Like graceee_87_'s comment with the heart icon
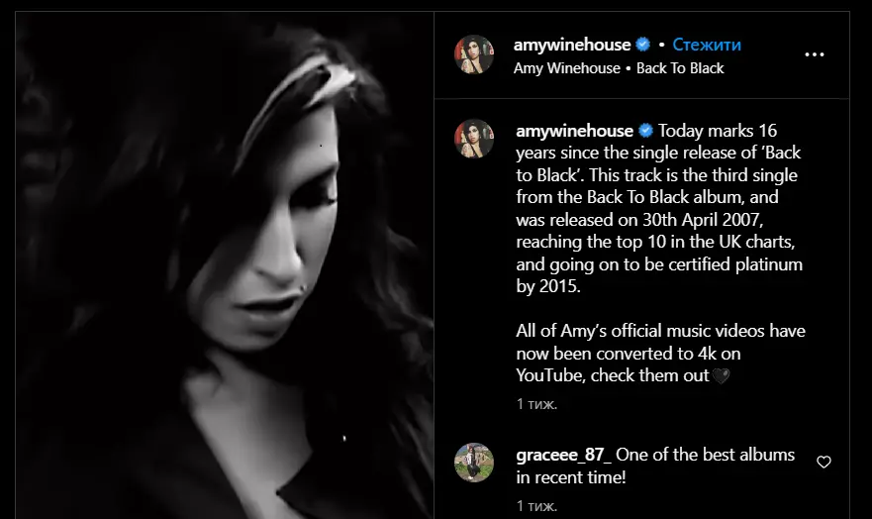Screen dimensions: 872x519 coord(824,462)
